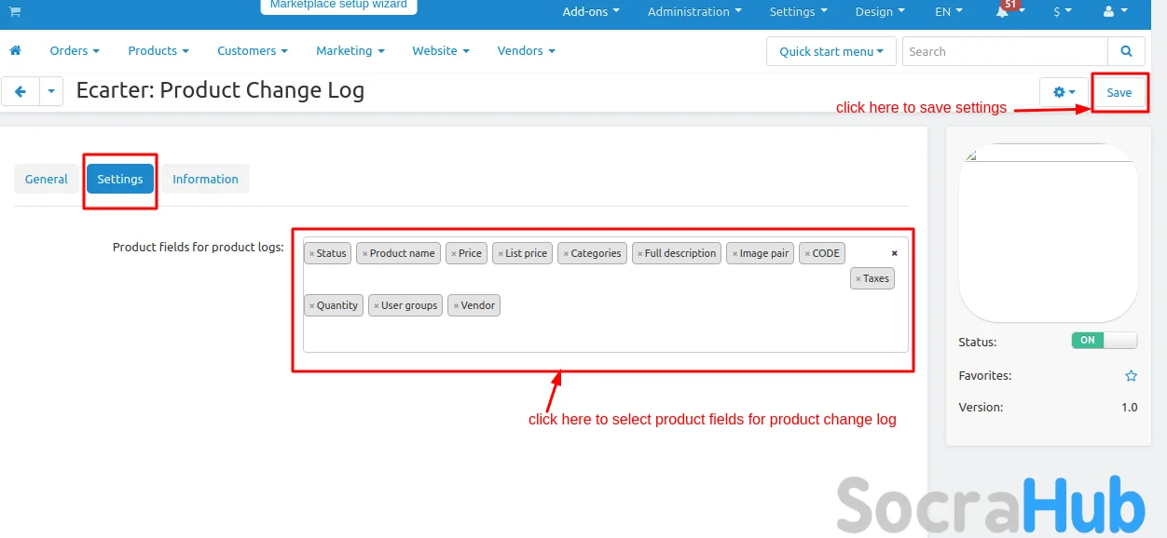Remove the Image pair field tag
1167x538 pixels.
tap(735, 253)
